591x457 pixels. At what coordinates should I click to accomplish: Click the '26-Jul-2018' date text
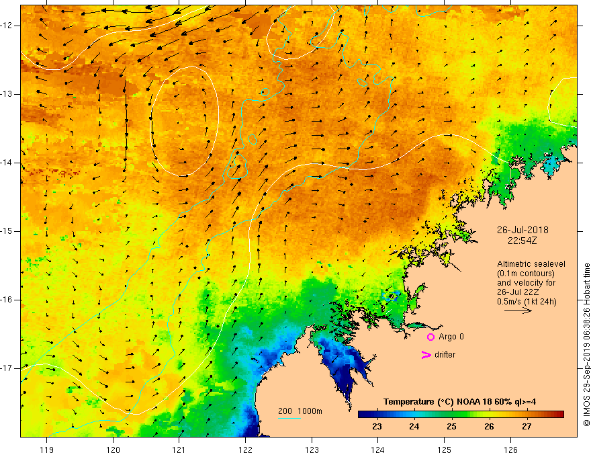tap(522, 230)
